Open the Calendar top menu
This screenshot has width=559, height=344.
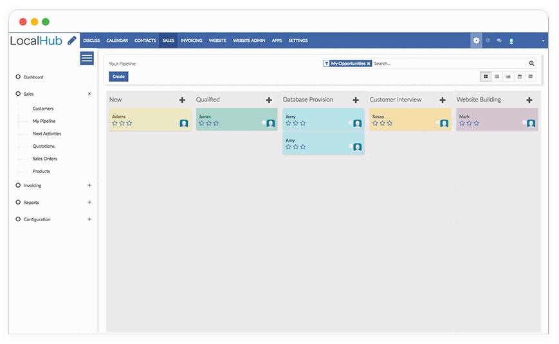(117, 41)
